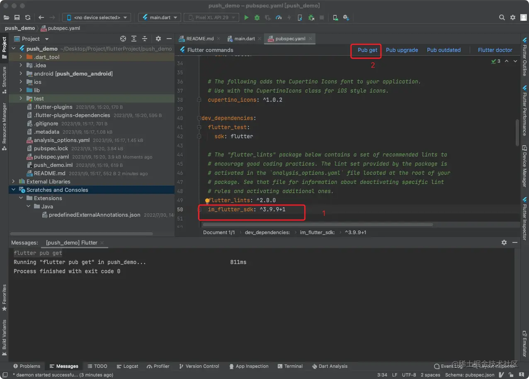Screen dimensions: 529x379
Task: Open Messages panel settings gear
Action: [504, 242]
